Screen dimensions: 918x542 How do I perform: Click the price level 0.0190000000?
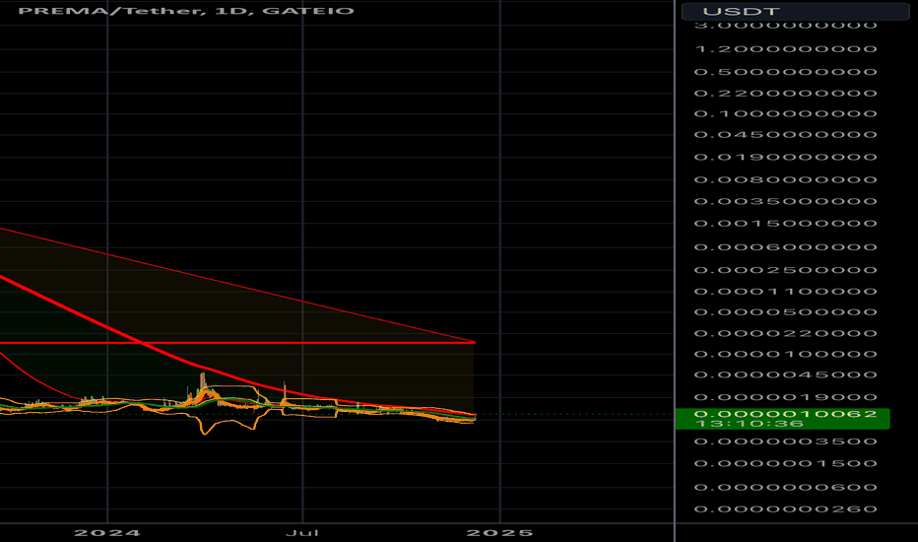coord(785,157)
